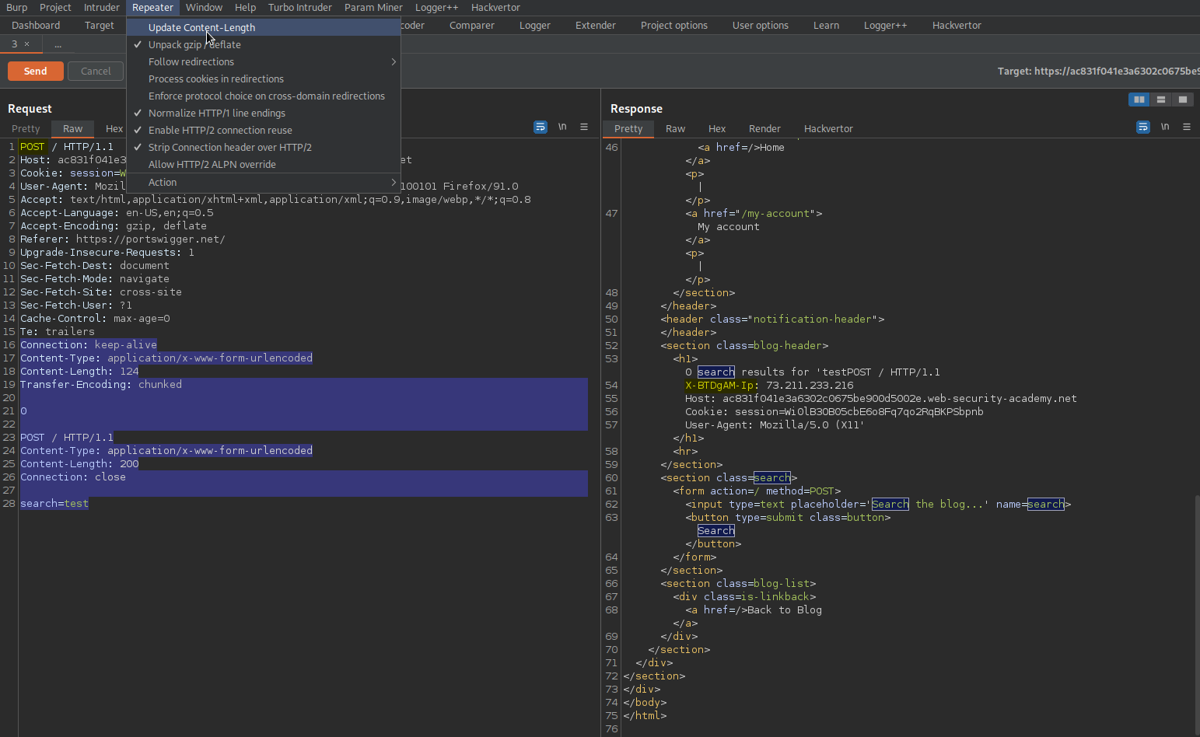The width and height of the screenshot is (1200, 737).
Task: Switch to the User options tab
Action: (x=761, y=25)
